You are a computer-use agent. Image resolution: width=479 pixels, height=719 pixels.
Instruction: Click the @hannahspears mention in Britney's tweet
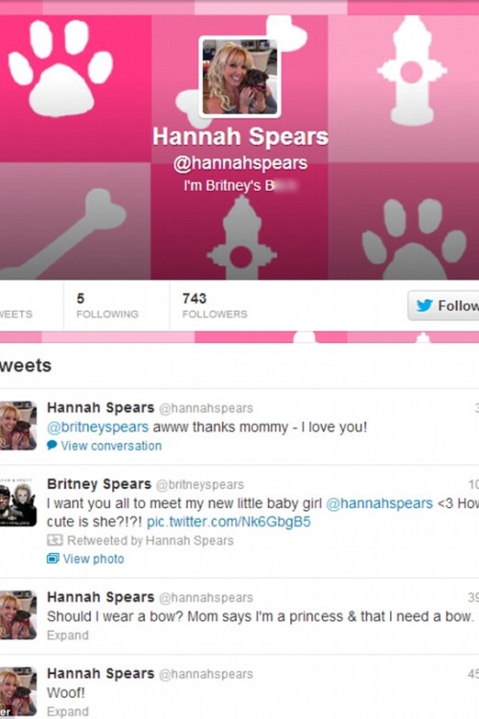[379, 503]
